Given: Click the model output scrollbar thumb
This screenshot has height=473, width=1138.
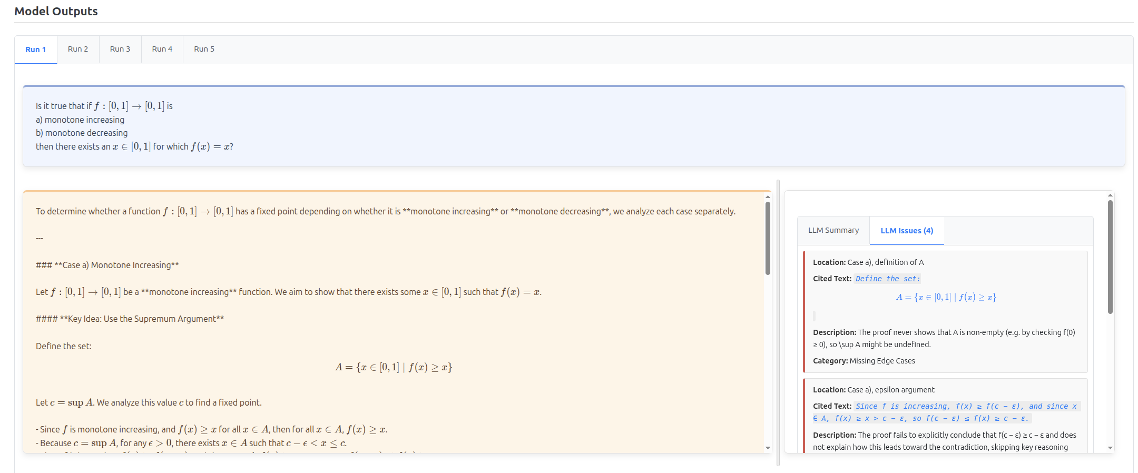Looking at the screenshot, I should click(768, 238).
